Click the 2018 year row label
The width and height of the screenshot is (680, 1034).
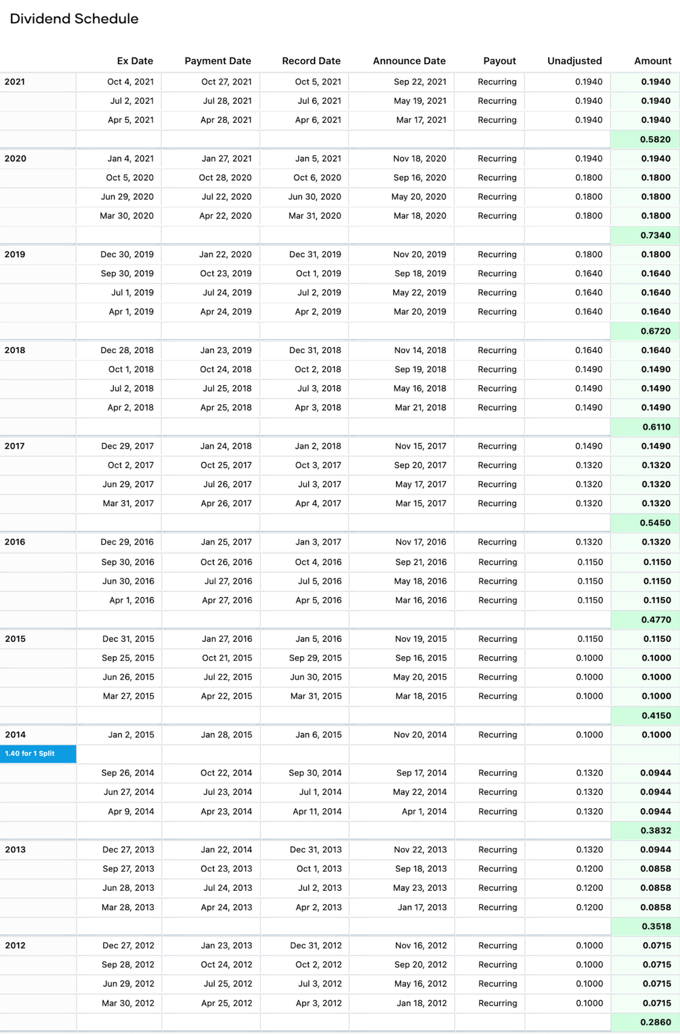point(15,350)
